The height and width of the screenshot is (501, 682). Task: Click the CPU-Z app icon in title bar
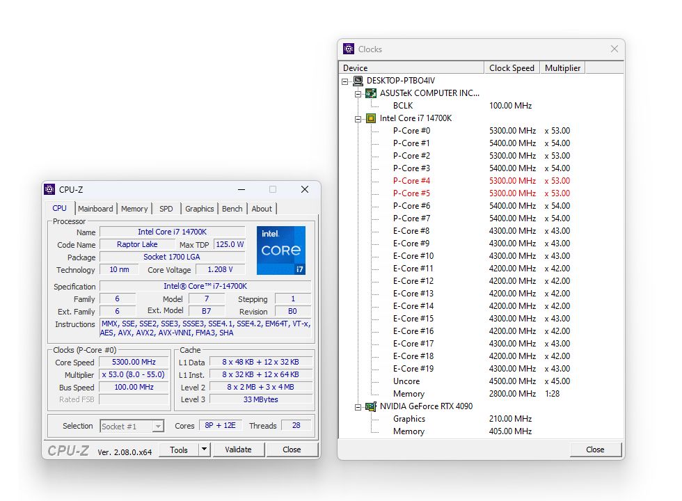(x=49, y=189)
